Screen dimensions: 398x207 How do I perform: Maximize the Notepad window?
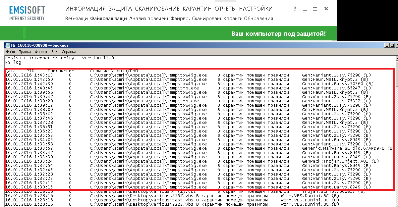pos(392,45)
